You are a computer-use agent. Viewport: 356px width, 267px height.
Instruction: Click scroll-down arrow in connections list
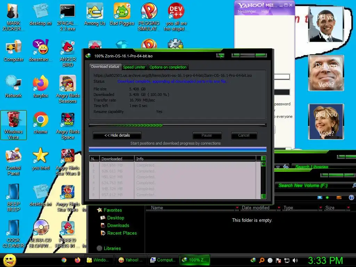click(264, 196)
